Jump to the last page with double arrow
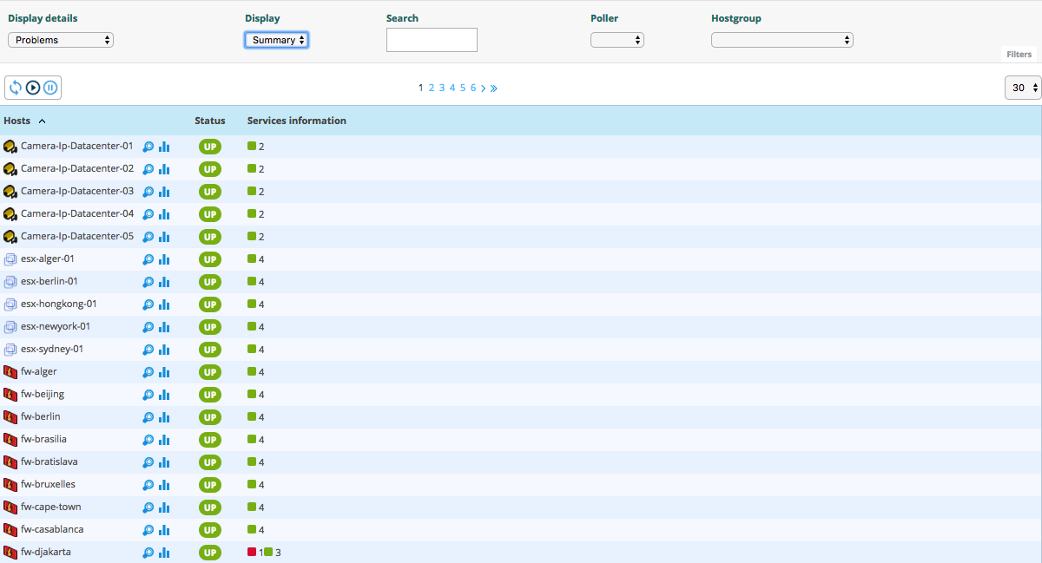Screen dimensions: 1042x563 point(493,88)
